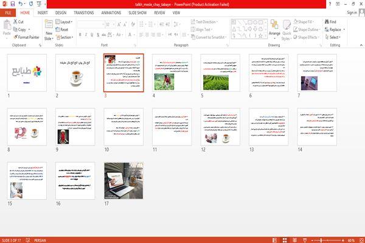
Task: Toggle Bold formatting
Action: tap(80, 35)
